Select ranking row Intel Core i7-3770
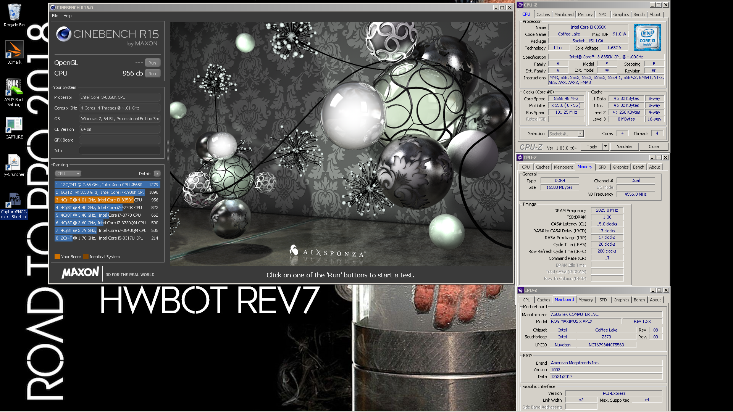733x412 pixels. 107,215
